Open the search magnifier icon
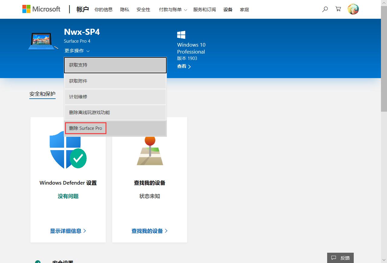387x263 pixels. click(x=325, y=9)
